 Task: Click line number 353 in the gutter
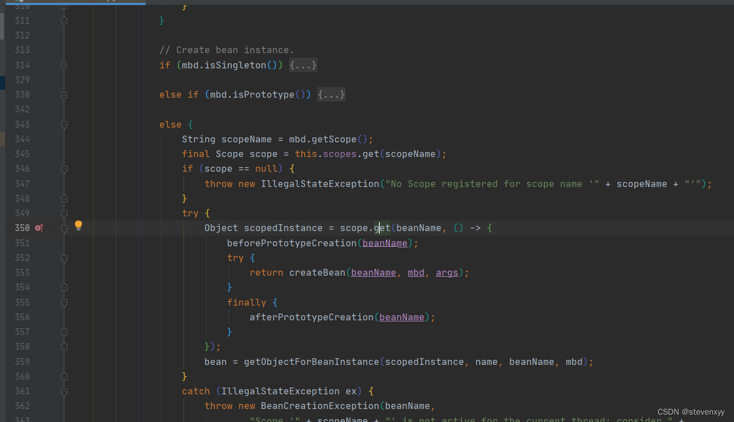[x=22, y=272]
